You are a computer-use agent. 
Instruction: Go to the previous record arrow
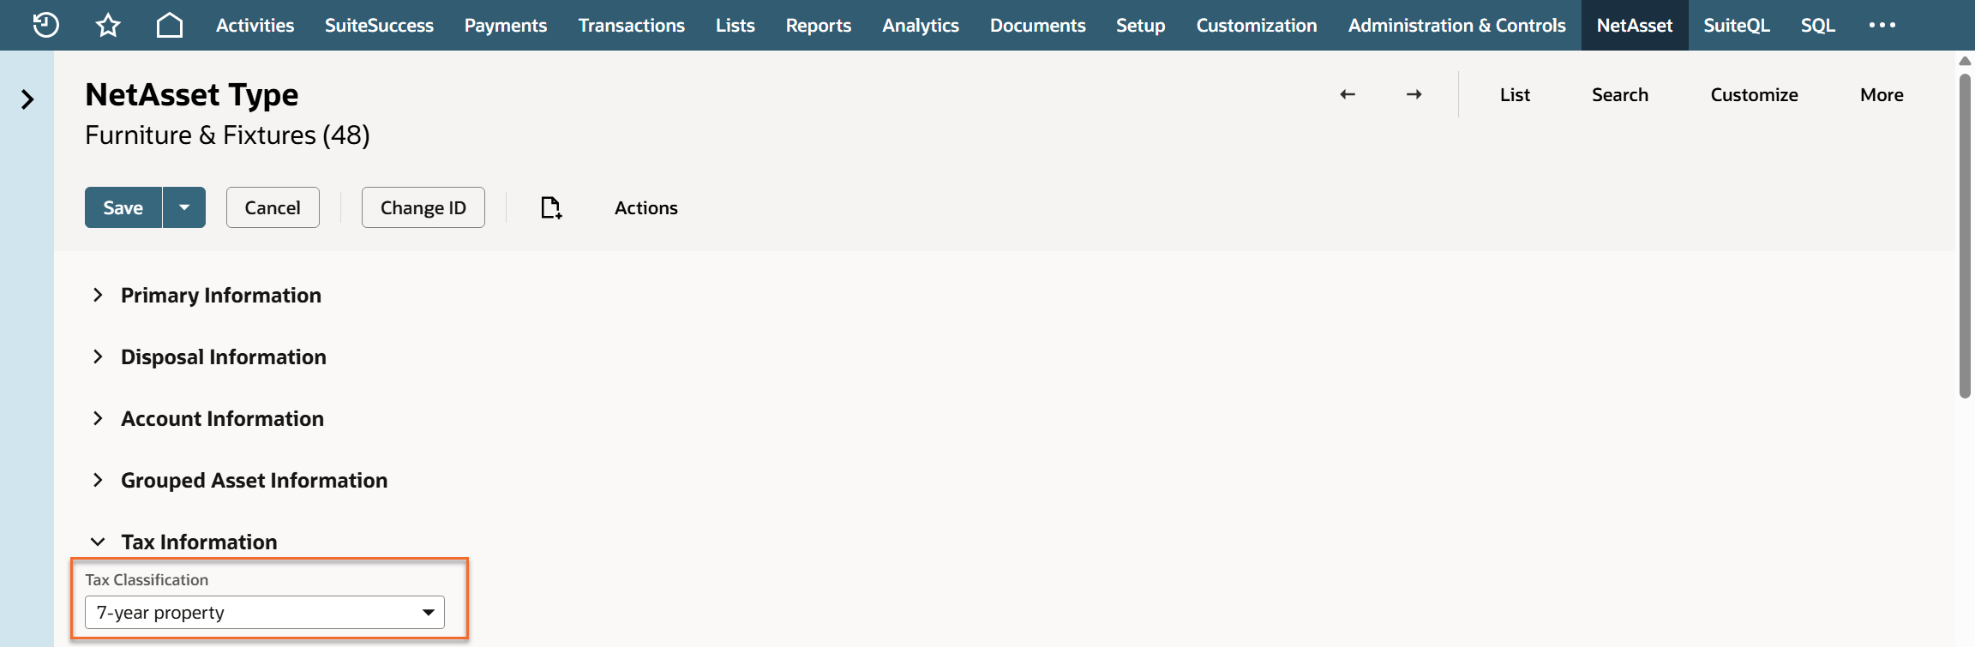tap(1348, 94)
